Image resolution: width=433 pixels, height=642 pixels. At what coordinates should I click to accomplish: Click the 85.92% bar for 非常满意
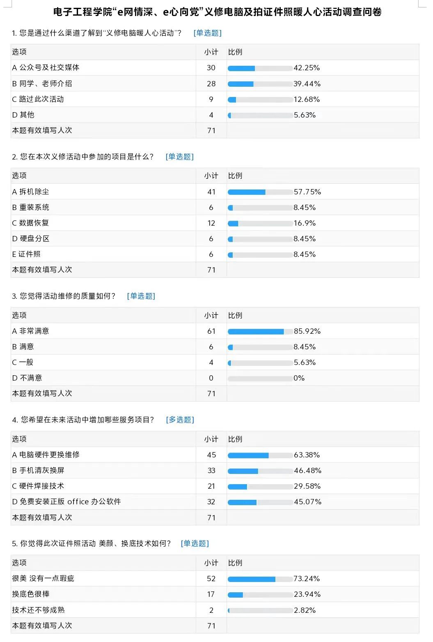tap(260, 331)
